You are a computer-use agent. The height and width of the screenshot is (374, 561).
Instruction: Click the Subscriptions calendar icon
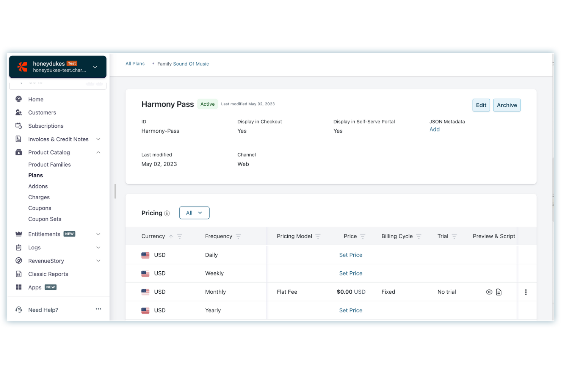tap(19, 125)
